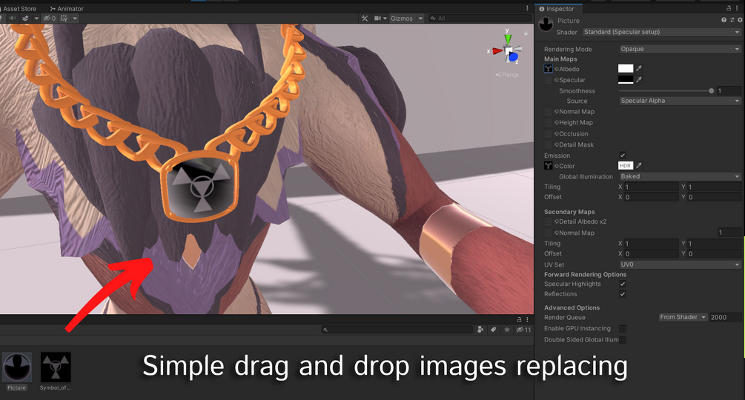This screenshot has height=400, width=745.
Task: Toggle Specular Highlights checkbox
Action: pyautogui.click(x=623, y=284)
